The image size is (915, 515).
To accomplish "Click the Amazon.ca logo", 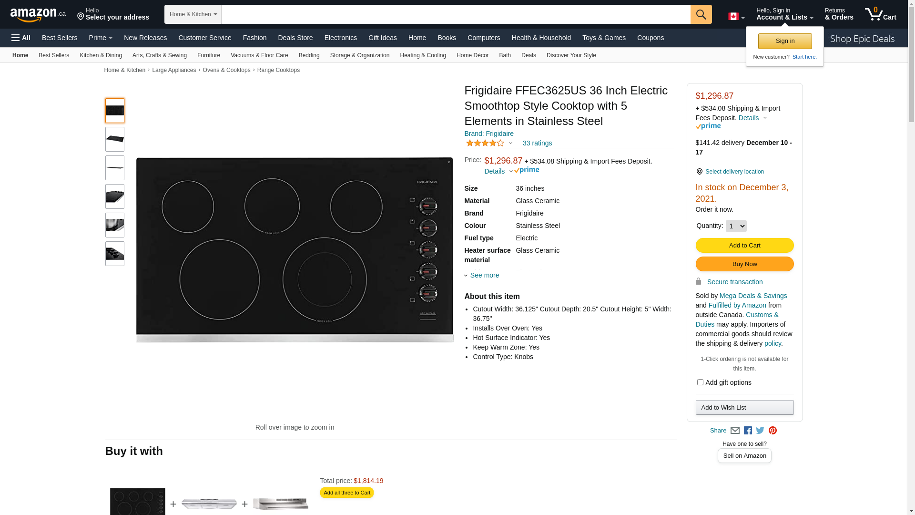I will coord(38,15).
